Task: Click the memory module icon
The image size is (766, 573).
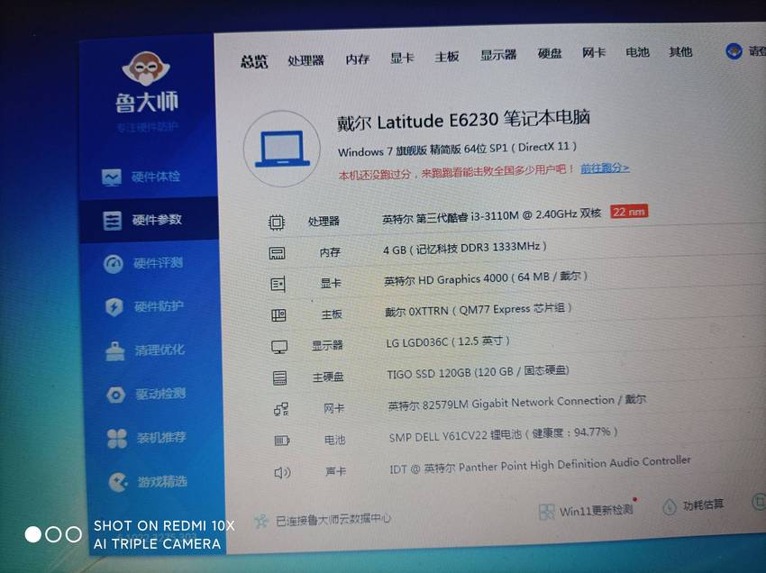Action: point(277,253)
